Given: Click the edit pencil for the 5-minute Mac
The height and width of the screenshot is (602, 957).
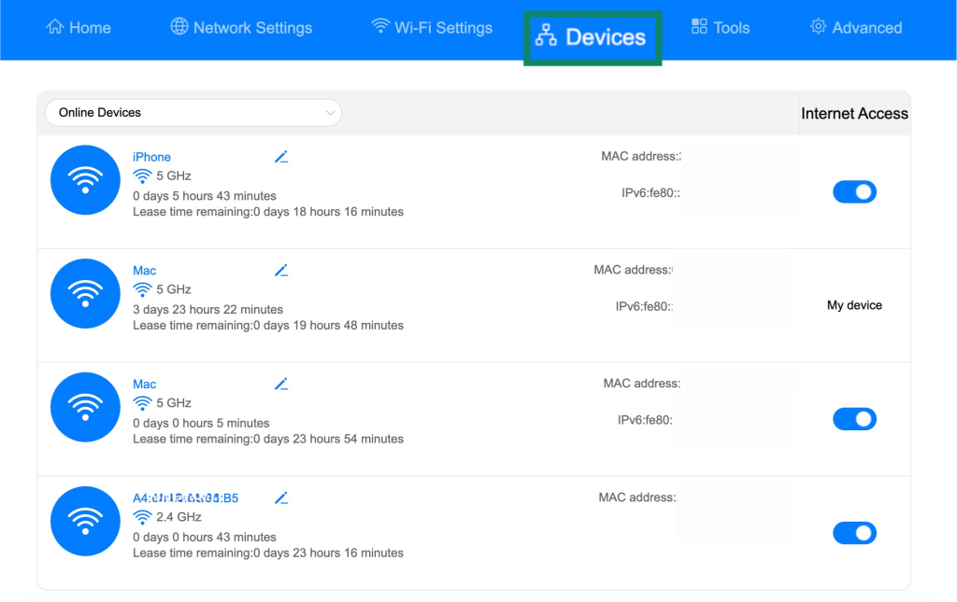Looking at the screenshot, I should (x=280, y=384).
